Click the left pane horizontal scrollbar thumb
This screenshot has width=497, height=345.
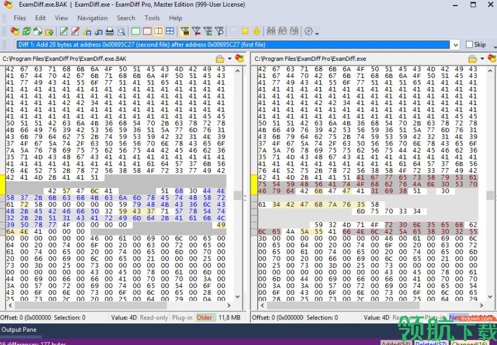[x=91, y=305]
